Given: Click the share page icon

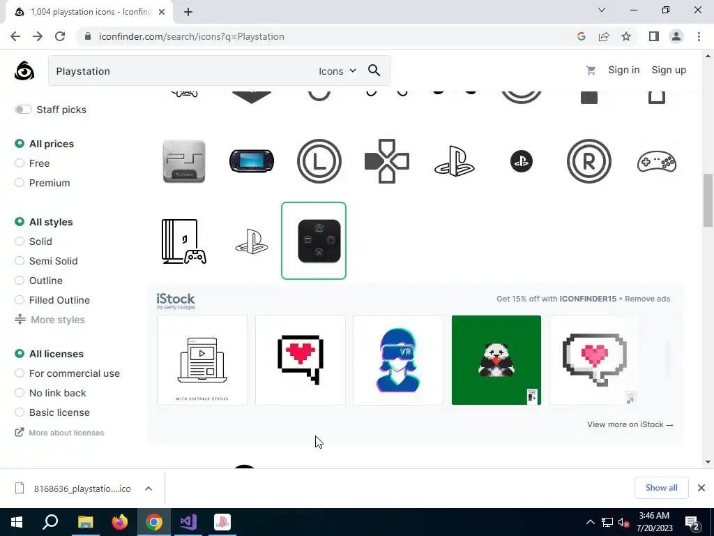Looking at the screenshot, I should coord(604,36).
